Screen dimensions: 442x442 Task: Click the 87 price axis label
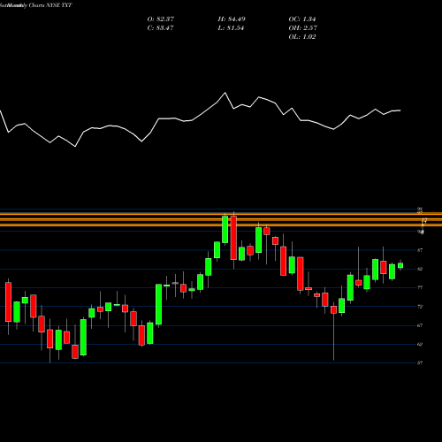(420, 250)
